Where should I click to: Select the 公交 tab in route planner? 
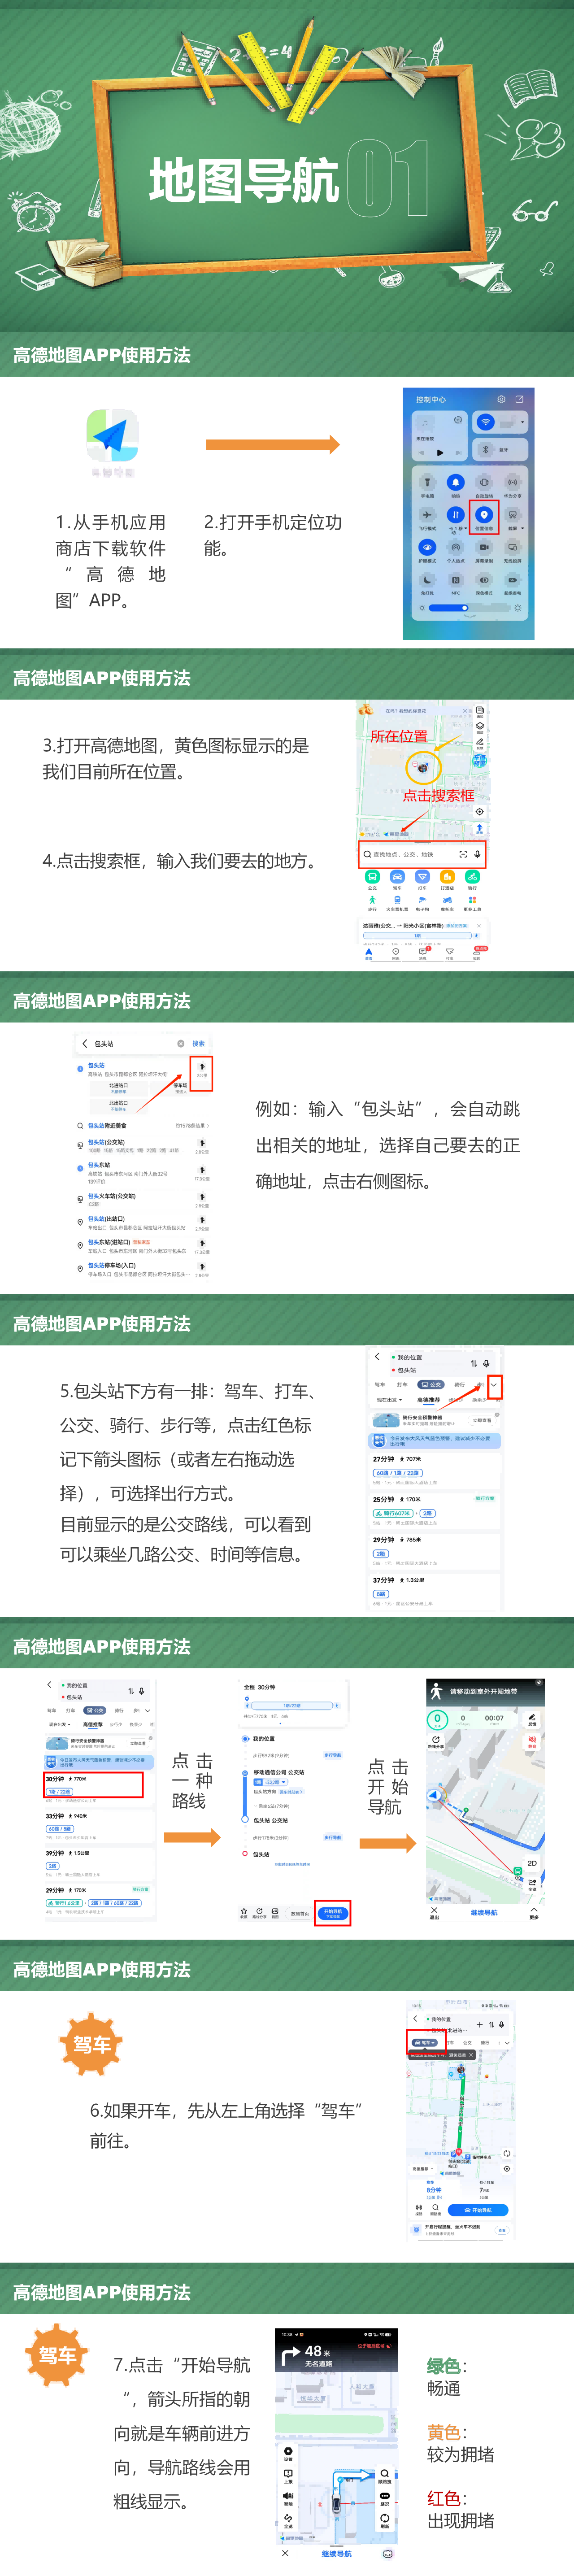(x=431, y=1385)
